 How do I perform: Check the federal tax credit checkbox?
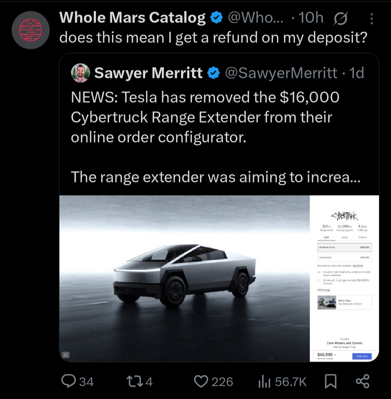(319, 272)
